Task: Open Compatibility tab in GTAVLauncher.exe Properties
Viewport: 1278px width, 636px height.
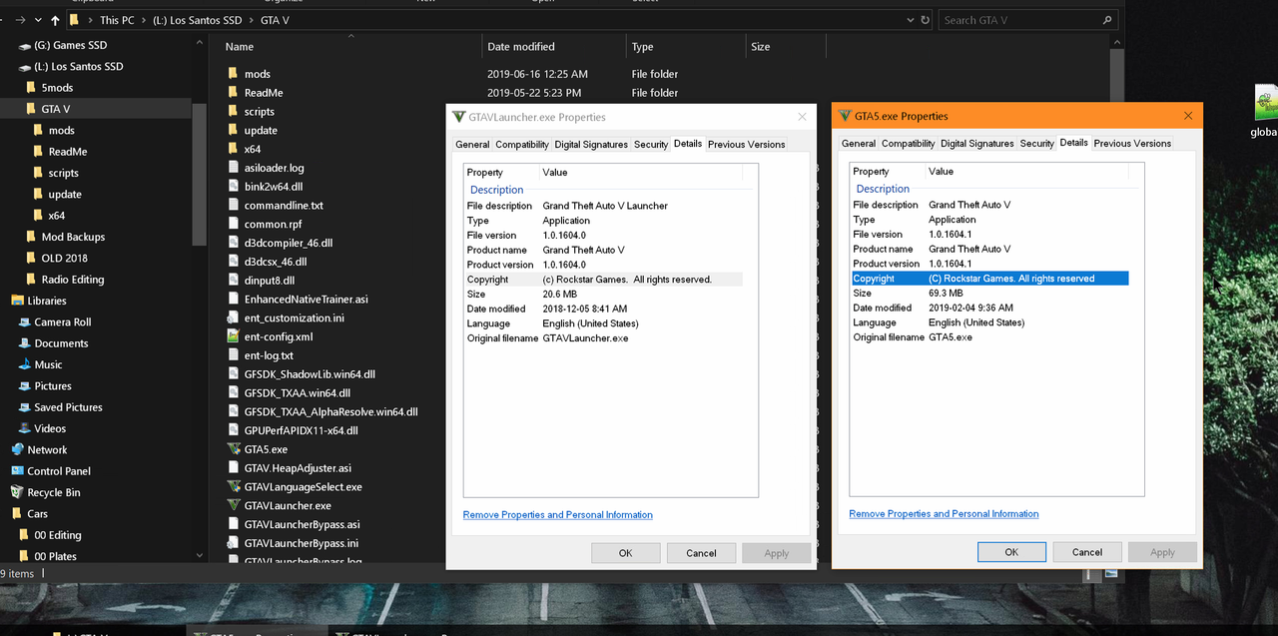Action: (522, 145)
